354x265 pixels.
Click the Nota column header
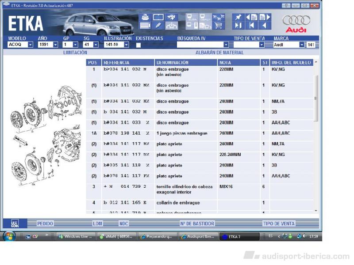(239, 62)
